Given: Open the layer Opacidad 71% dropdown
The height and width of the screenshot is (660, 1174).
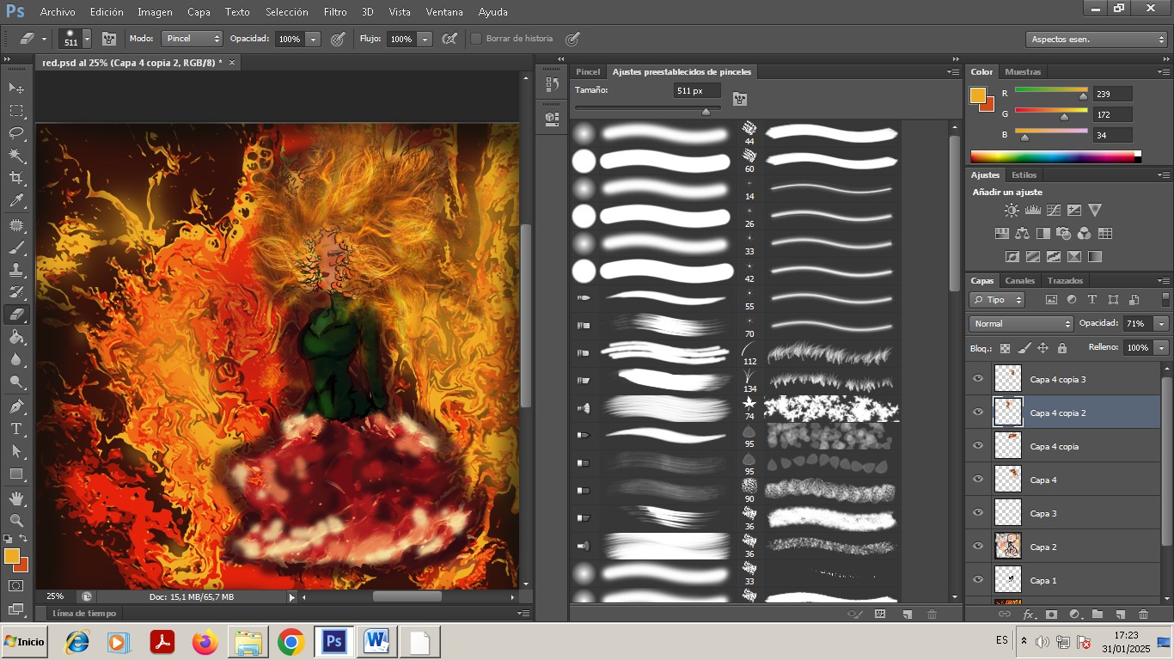Looking at the screenshot, I should pos(1161,324).
